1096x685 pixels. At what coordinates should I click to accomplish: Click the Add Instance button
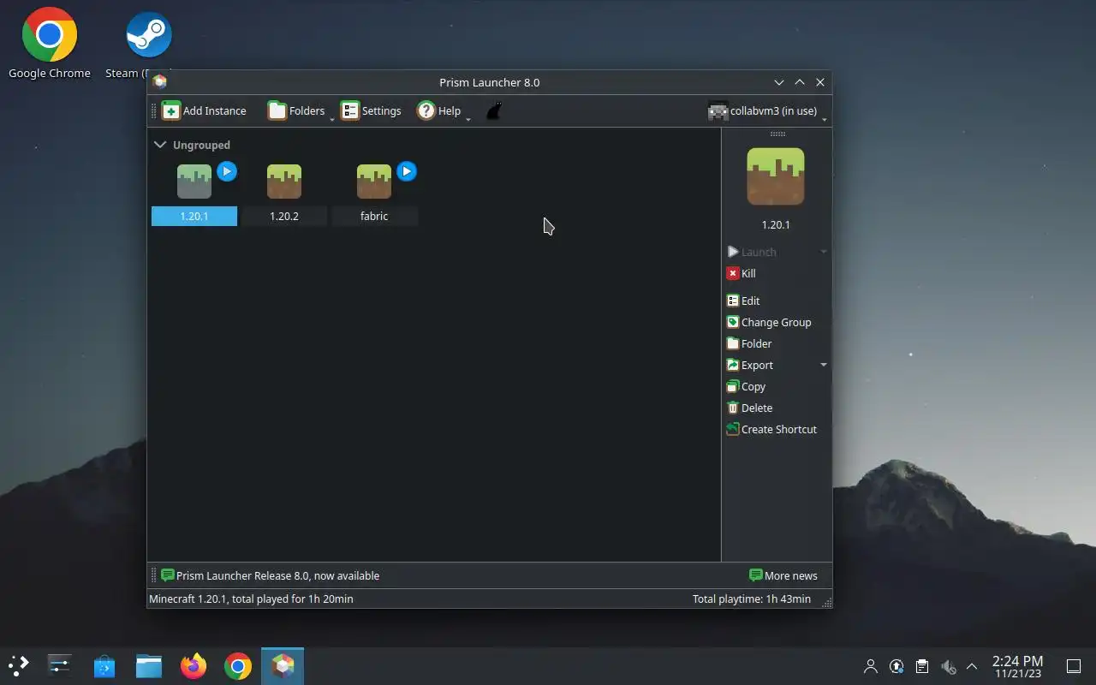(x=204, y=110)
